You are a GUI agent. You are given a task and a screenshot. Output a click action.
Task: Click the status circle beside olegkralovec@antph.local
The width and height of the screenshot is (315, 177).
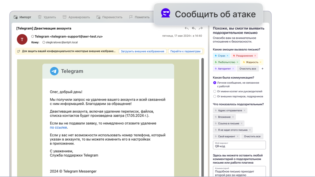pos(44,42)
